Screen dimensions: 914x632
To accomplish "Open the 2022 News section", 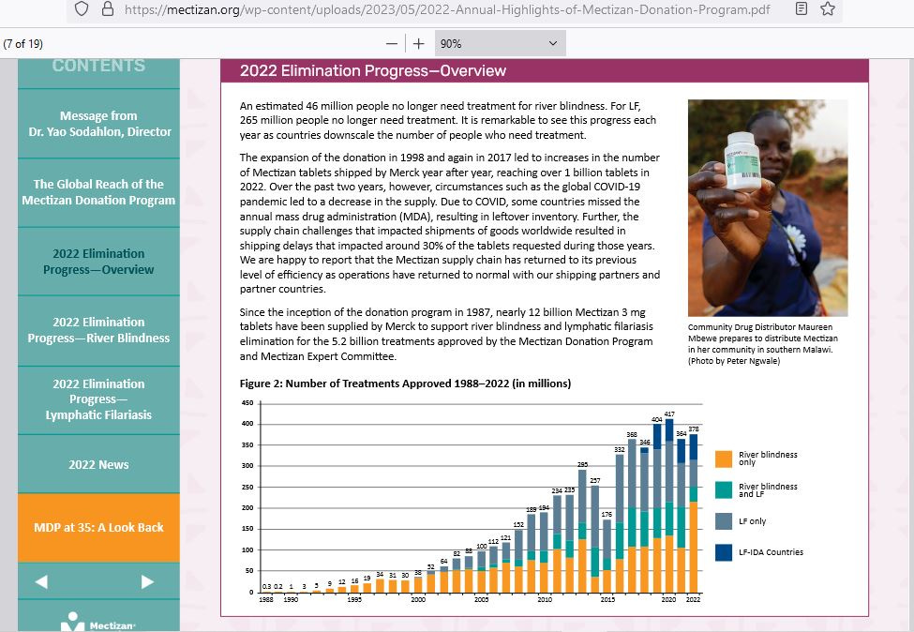I will (98, 465).
